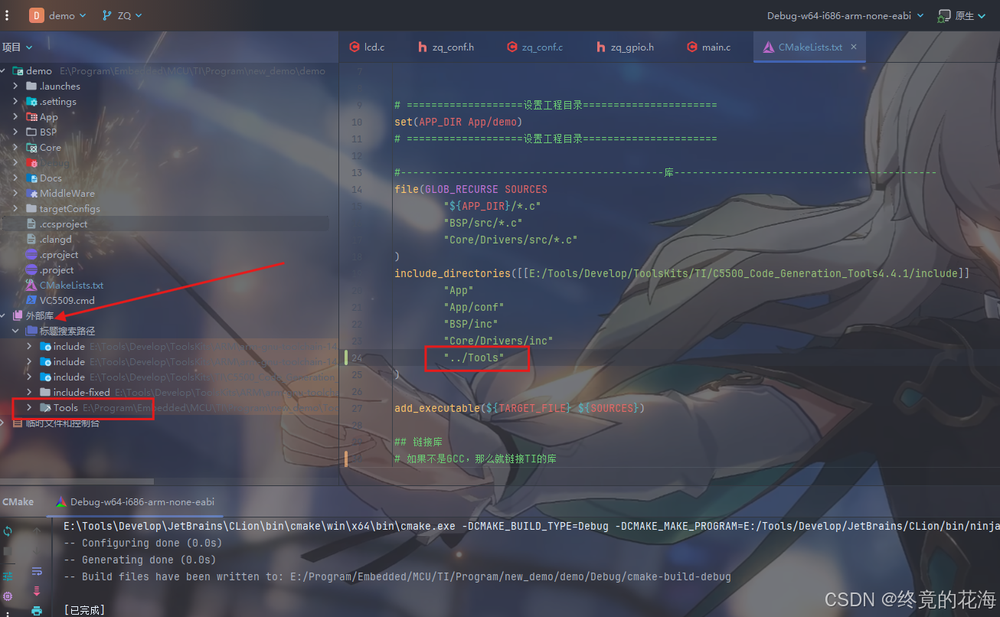The image size is (1000, 617).
Task: Select the .project file icon
Action: (x=31, y=269)
